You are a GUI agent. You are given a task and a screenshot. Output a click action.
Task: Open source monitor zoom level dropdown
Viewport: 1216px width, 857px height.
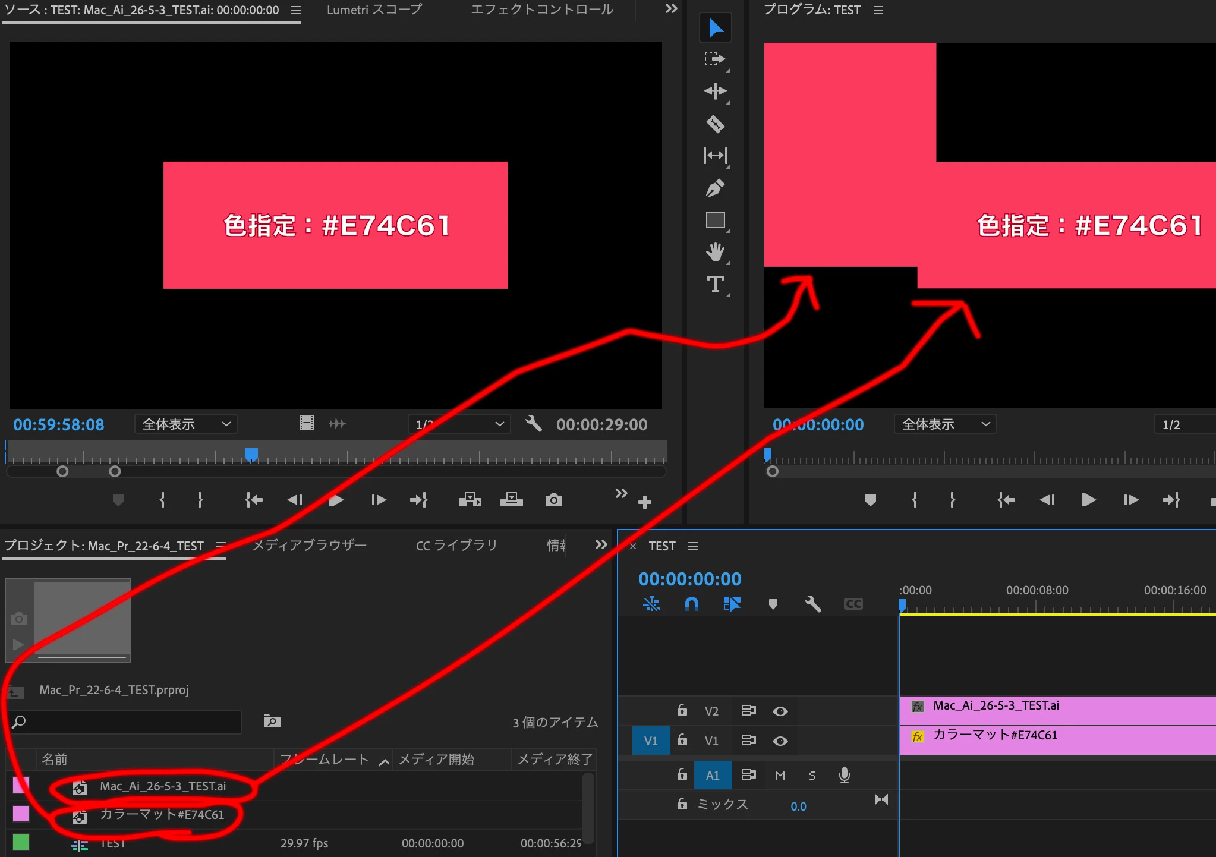click(x=185, y=424)
